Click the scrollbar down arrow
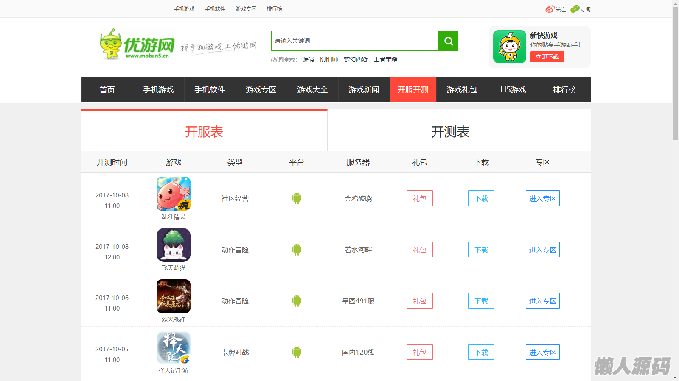This screenshot has height=381, width=679. click(x=676, y=378)
